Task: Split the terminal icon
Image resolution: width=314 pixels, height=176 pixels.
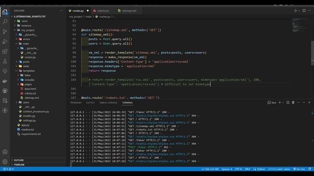Action: coord(288,103)
